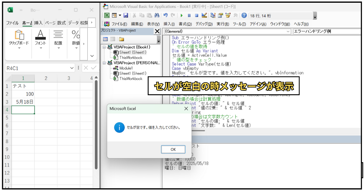Open the 挿入 tab in the Excel ribbon
This screenshot has width=364, height=191.
tap(38, 23)
